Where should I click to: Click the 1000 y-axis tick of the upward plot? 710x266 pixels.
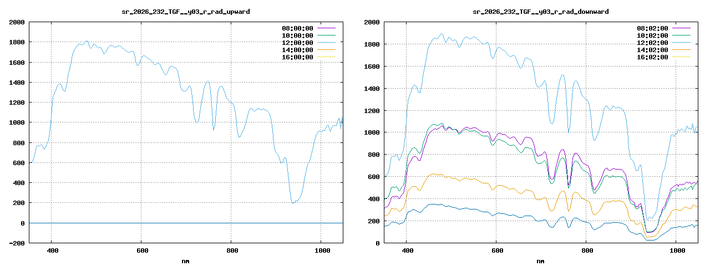(17, 122)
